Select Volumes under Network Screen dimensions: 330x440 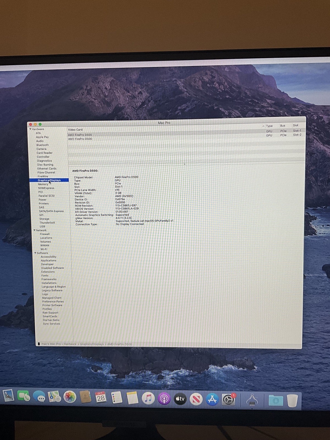[46, 242]
